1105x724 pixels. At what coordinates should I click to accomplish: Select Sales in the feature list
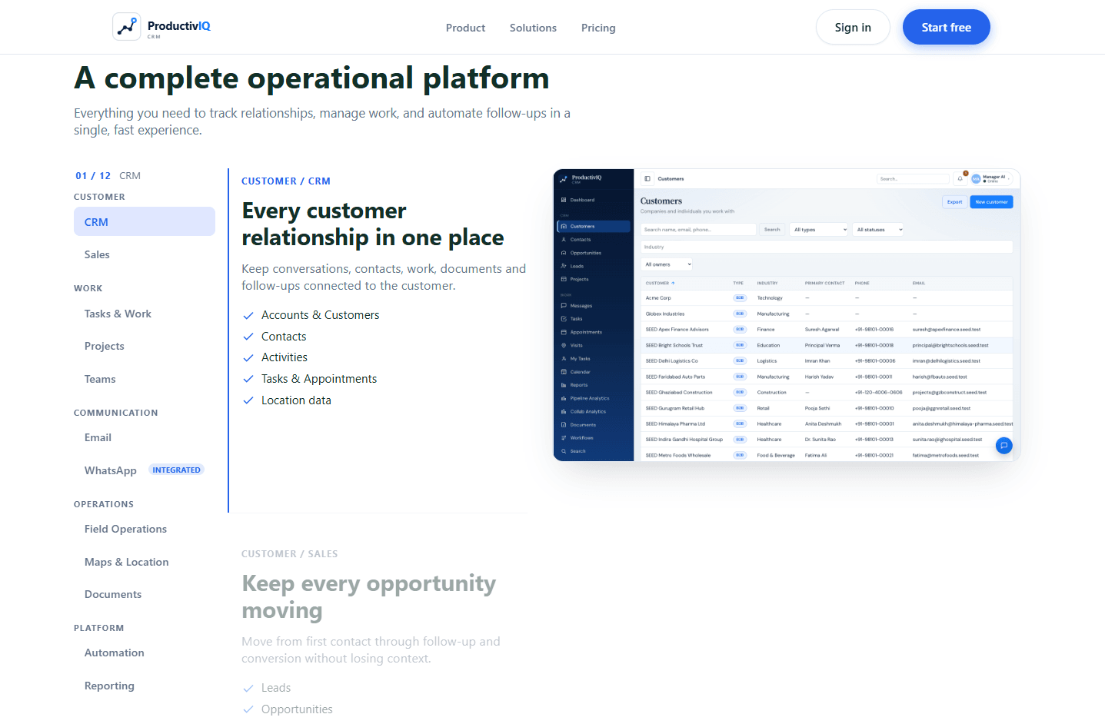(145, 254)
